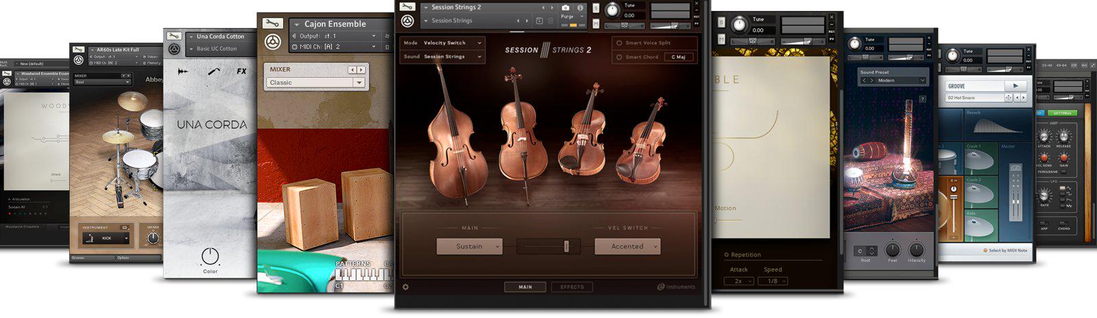Click the Una Corda Color knob
Image resolution: width=1097 pixels, height=318 pixels.
[x=210, y=256]
